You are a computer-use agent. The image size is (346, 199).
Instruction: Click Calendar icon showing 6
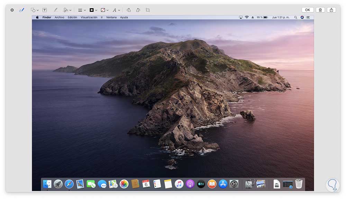pyautogui.click(x=146, y=184)
